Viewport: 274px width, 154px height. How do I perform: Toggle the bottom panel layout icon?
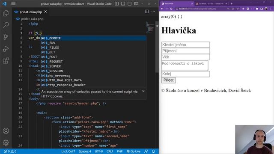point(123,4)
